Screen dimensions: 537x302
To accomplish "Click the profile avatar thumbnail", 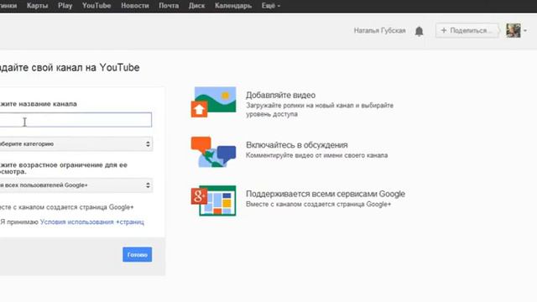I will pyautogui.click(x=514, y=30).
